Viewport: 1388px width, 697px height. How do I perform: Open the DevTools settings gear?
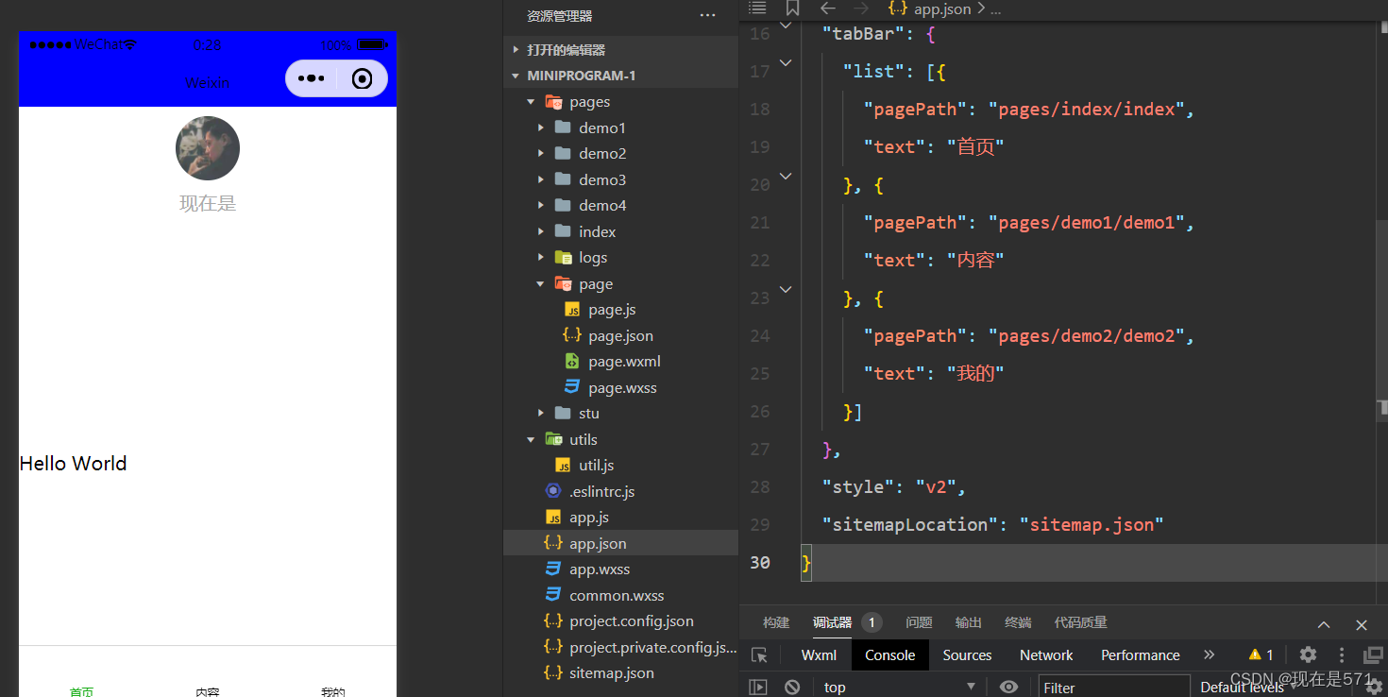tap(1308, 654)
